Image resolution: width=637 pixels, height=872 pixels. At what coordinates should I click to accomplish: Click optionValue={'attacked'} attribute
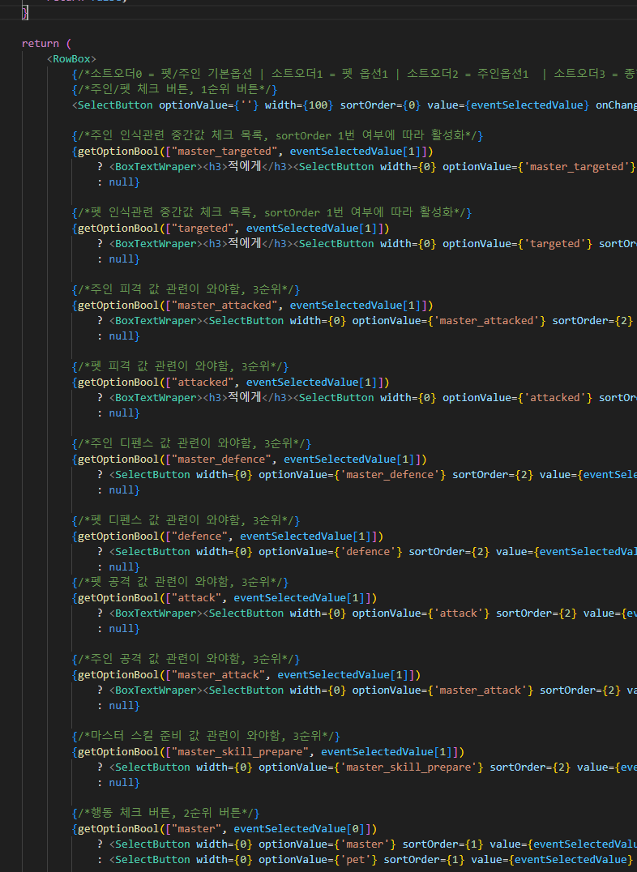(517, 398)
